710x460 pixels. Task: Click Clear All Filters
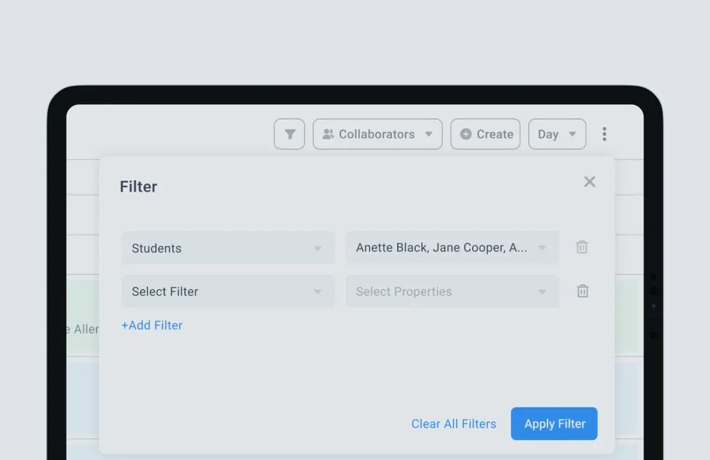[x=454, y=424]
